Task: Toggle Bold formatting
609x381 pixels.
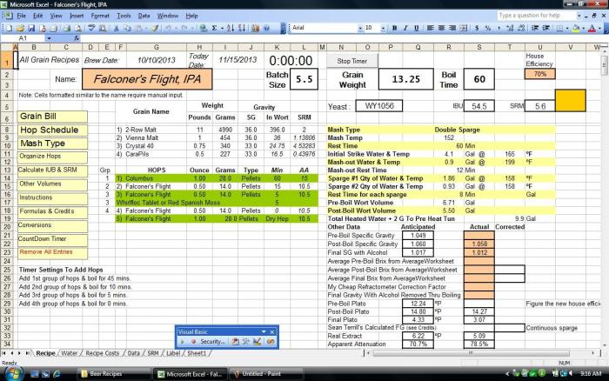Action: click(395, 28)
